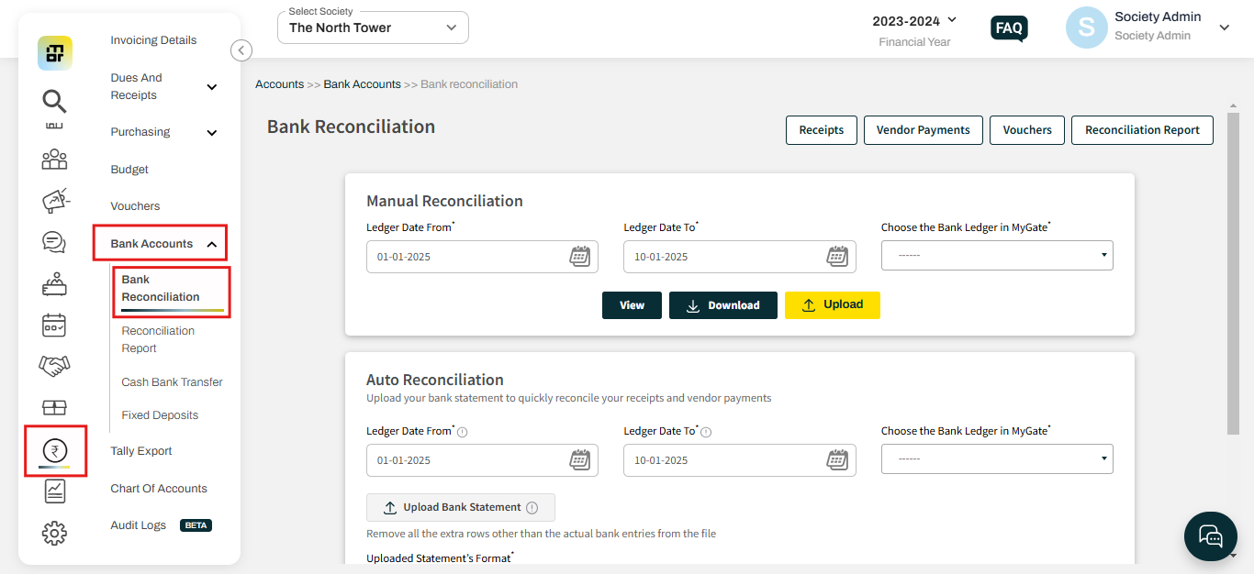Viewport: 1254px width, 574px height.
Task: Collapse the sidebar with the arrow button
Action: point(241,50)
